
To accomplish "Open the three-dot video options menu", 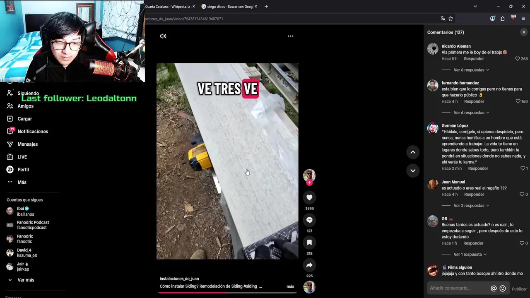I will click(291, 36).
